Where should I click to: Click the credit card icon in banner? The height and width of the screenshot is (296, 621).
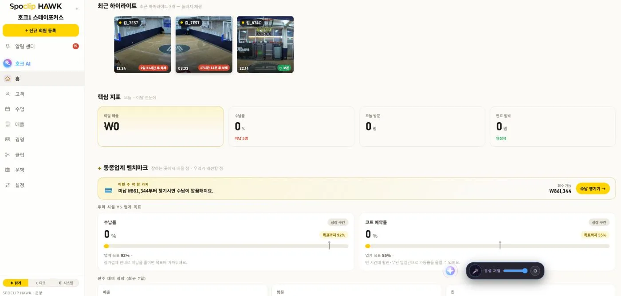(108, 190)
